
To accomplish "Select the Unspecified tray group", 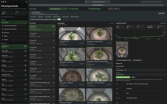I will 42,28.
